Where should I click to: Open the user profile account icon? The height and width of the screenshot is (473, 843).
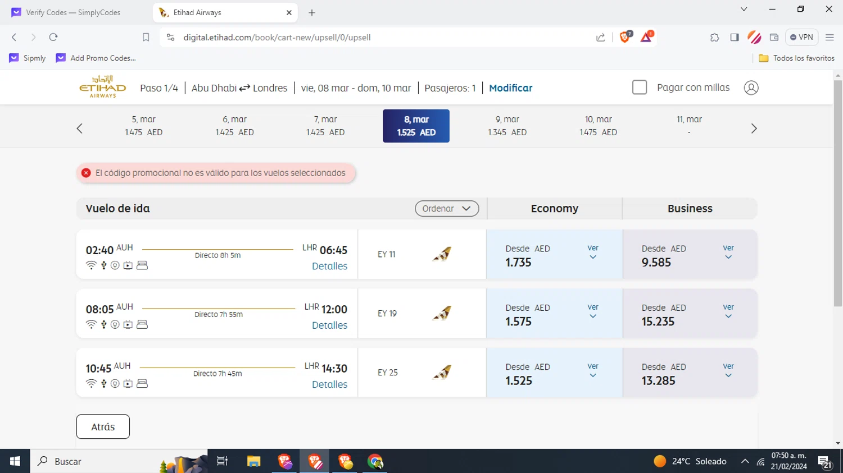751,88
